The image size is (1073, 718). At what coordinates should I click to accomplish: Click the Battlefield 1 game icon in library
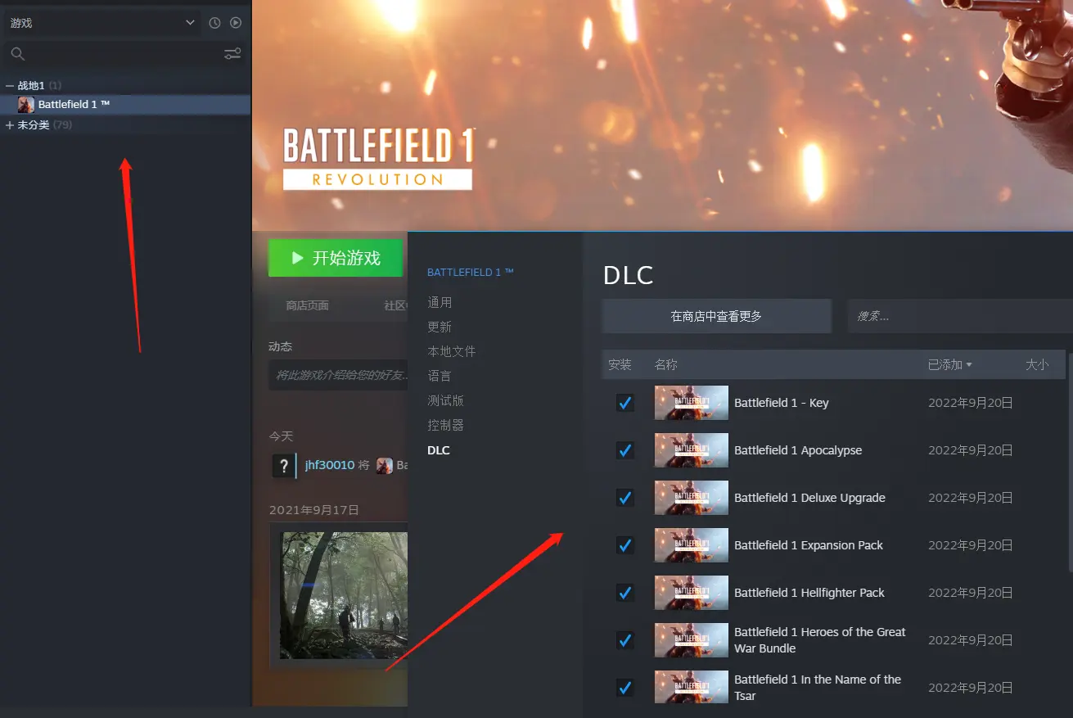26,105
